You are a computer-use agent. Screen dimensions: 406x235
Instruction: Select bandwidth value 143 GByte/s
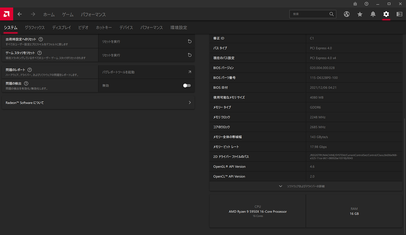pyautogui.click(x=319, y=137)
